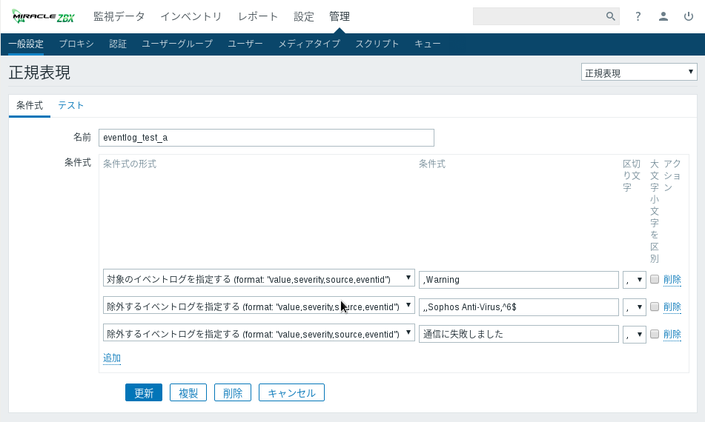The height and width of the screenshot is (422, 705).
Task: Open the 正規表現 dropdown at top right
Action: click(639, 73)
